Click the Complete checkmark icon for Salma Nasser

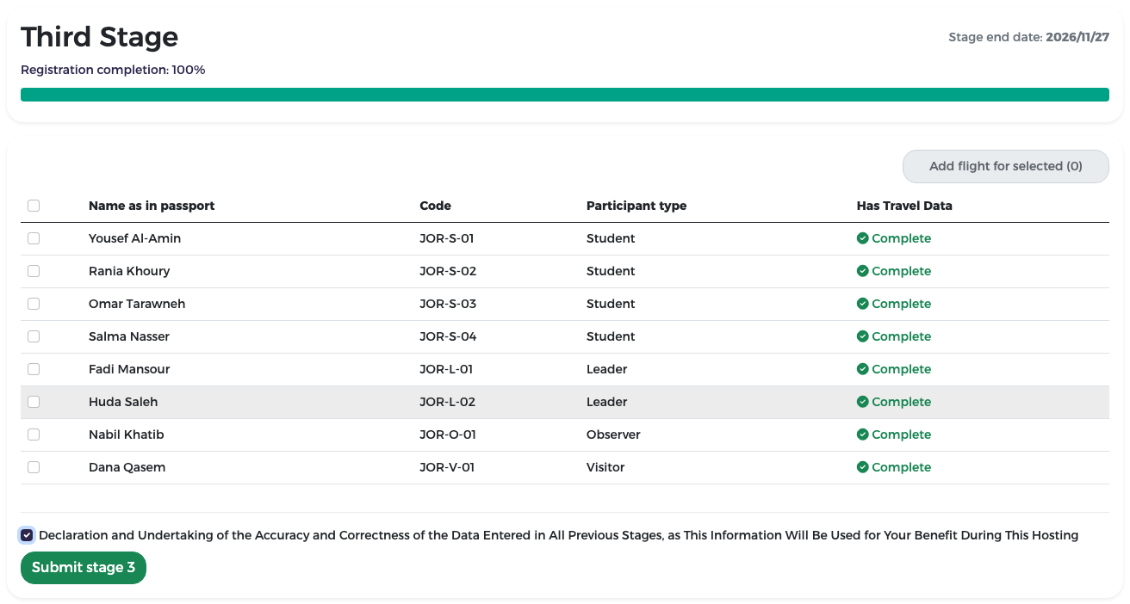point(862,336)
